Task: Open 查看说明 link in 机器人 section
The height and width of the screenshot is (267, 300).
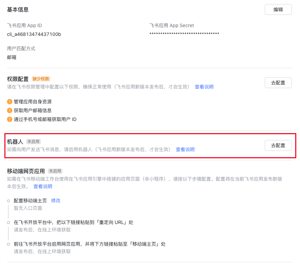Action: (185, 149)
